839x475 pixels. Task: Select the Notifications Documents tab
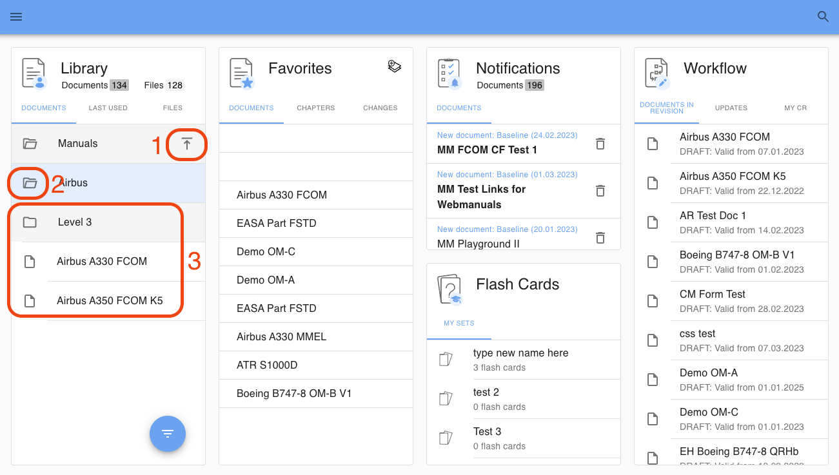pos(459,108)
